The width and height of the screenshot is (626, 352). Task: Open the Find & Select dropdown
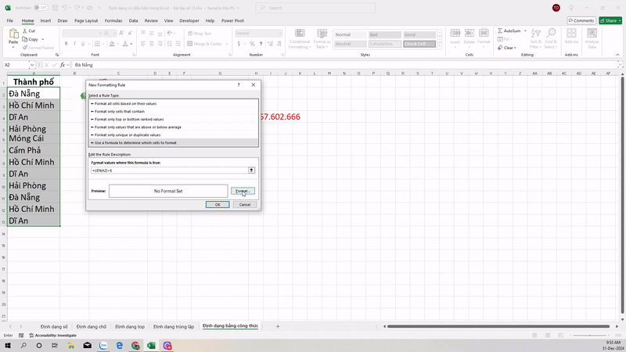[551, 38]
